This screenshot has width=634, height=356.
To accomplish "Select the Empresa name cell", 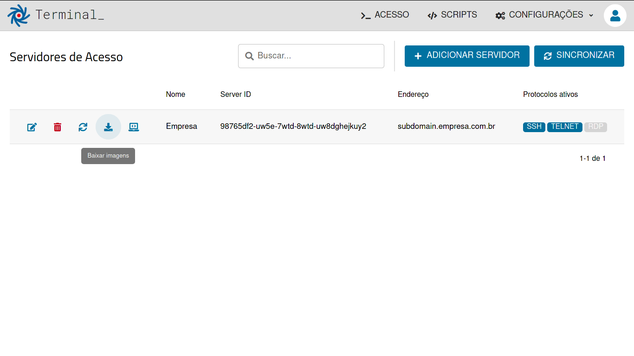I will point(181,127).
